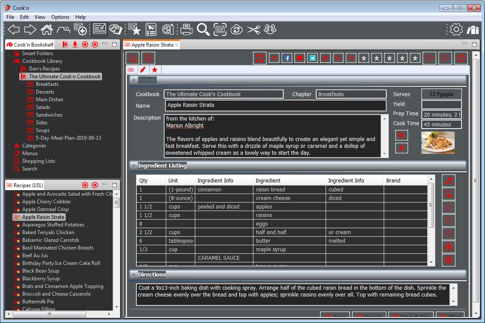
Task: Close the Apple Raisin Strata tab
Action: pyautogui.click(x=176, y=45)
